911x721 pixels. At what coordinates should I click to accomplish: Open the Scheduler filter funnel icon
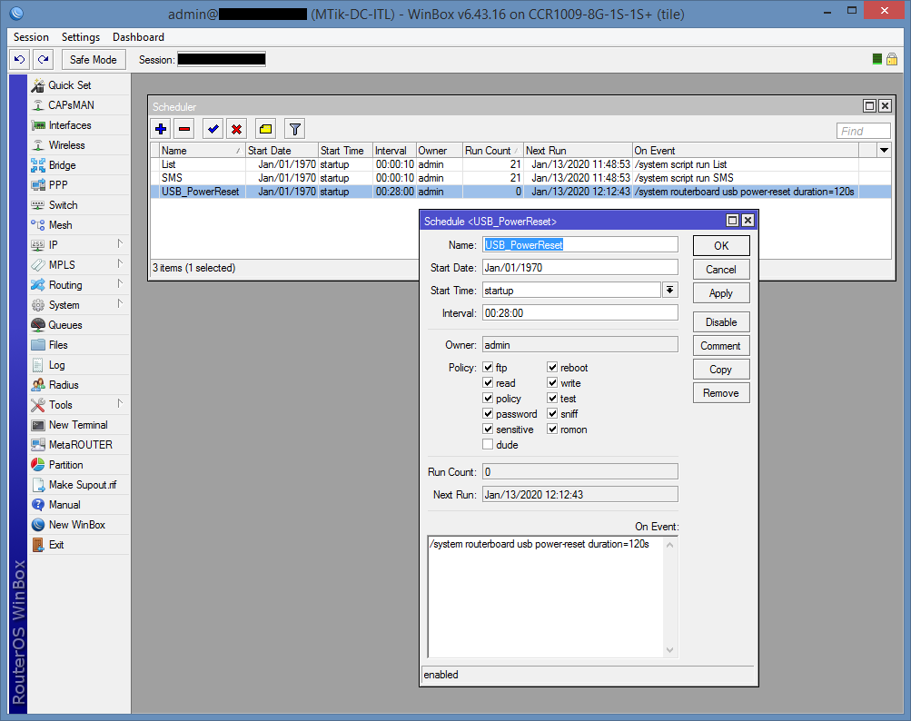[x=294, y=129]
